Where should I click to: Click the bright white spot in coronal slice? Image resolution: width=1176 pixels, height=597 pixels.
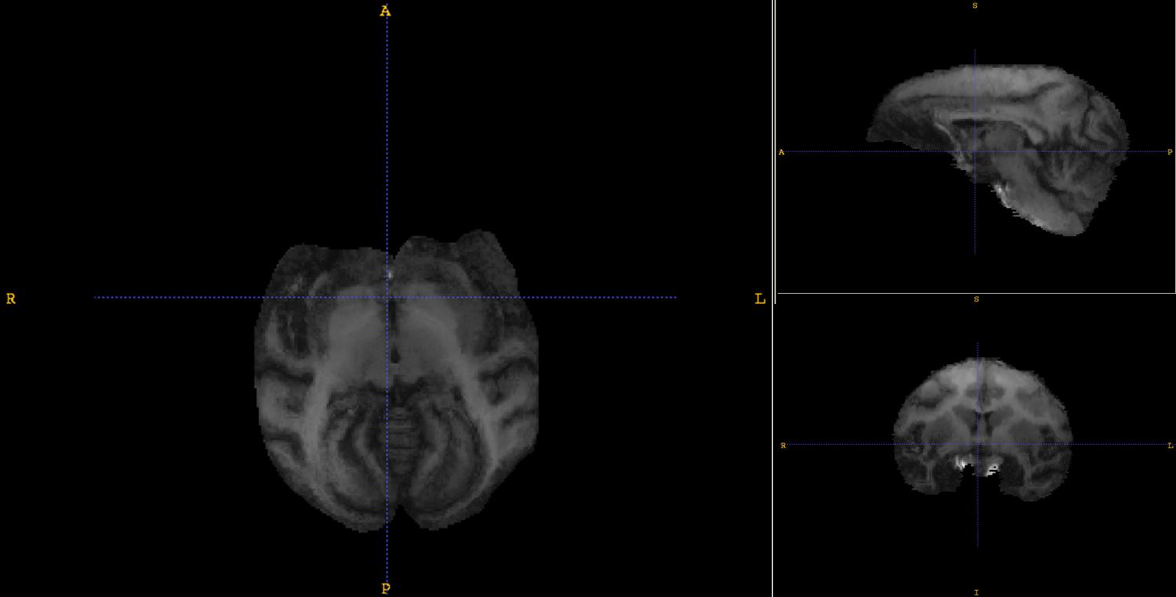pyautogui.click(x=960, y=464)
